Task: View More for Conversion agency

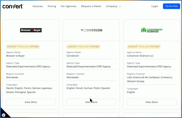Action: [x=91, y=102]
